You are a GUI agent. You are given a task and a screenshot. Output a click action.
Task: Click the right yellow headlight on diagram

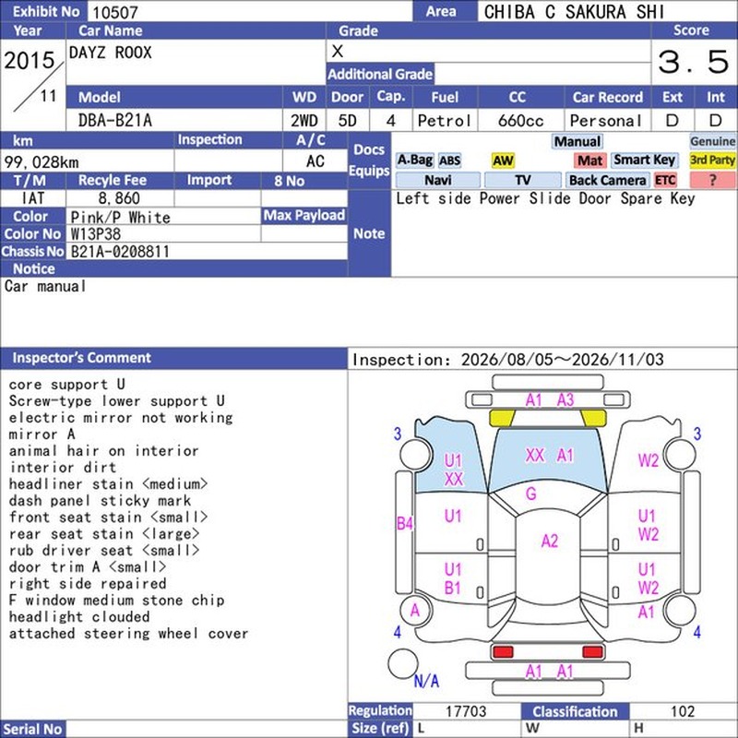[593, 418]
